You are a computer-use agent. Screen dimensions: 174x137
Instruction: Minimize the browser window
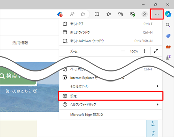tap(143, 5)
